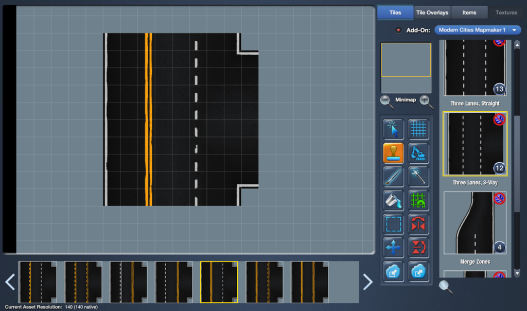Click the red flip horizontal icon
Viewport: 527px width, 311px height.
[x=418, y=224]
